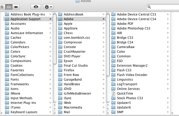Click the first column's vertical scrollbar thumb
The image size is (179, 116).
(55, 39)
